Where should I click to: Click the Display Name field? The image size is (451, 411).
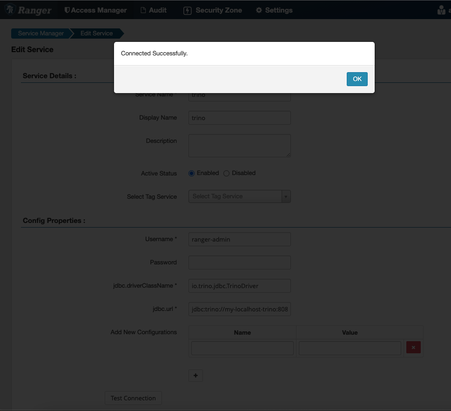[x=240, y=118]
